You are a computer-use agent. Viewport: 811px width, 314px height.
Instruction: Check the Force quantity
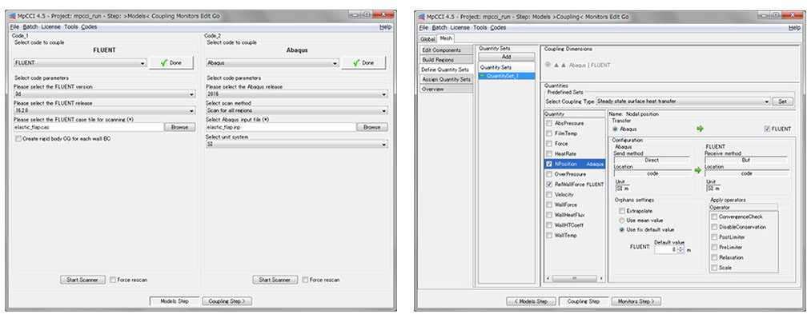[x=548, y=144]
